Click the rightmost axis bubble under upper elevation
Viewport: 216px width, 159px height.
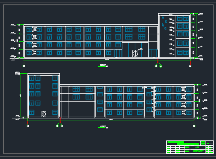click(x=190, y=66)
